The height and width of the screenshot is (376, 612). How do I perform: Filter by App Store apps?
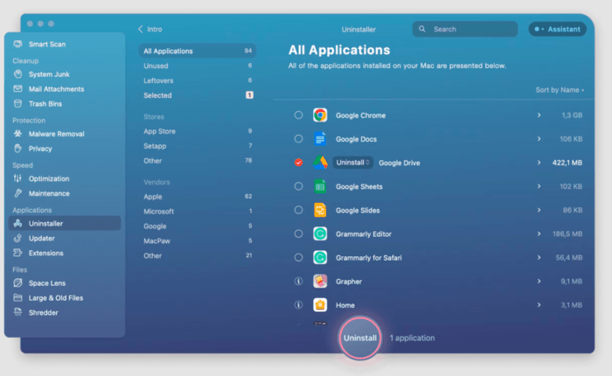coord(198,131)
